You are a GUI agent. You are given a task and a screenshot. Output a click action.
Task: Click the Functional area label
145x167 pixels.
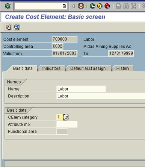pyautogui.click(x=22, y=132)
